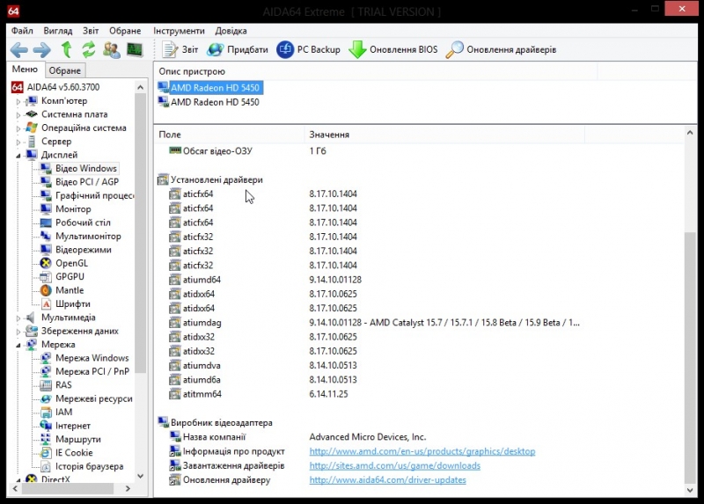Image resolution: width=704 pixels, height=504 pixels.
Task: Select Відео PCI / AGP tree item
Action: tap(87, 182)
